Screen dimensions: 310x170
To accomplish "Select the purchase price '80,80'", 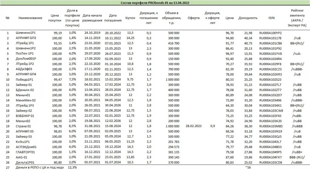I will point(58,162).
